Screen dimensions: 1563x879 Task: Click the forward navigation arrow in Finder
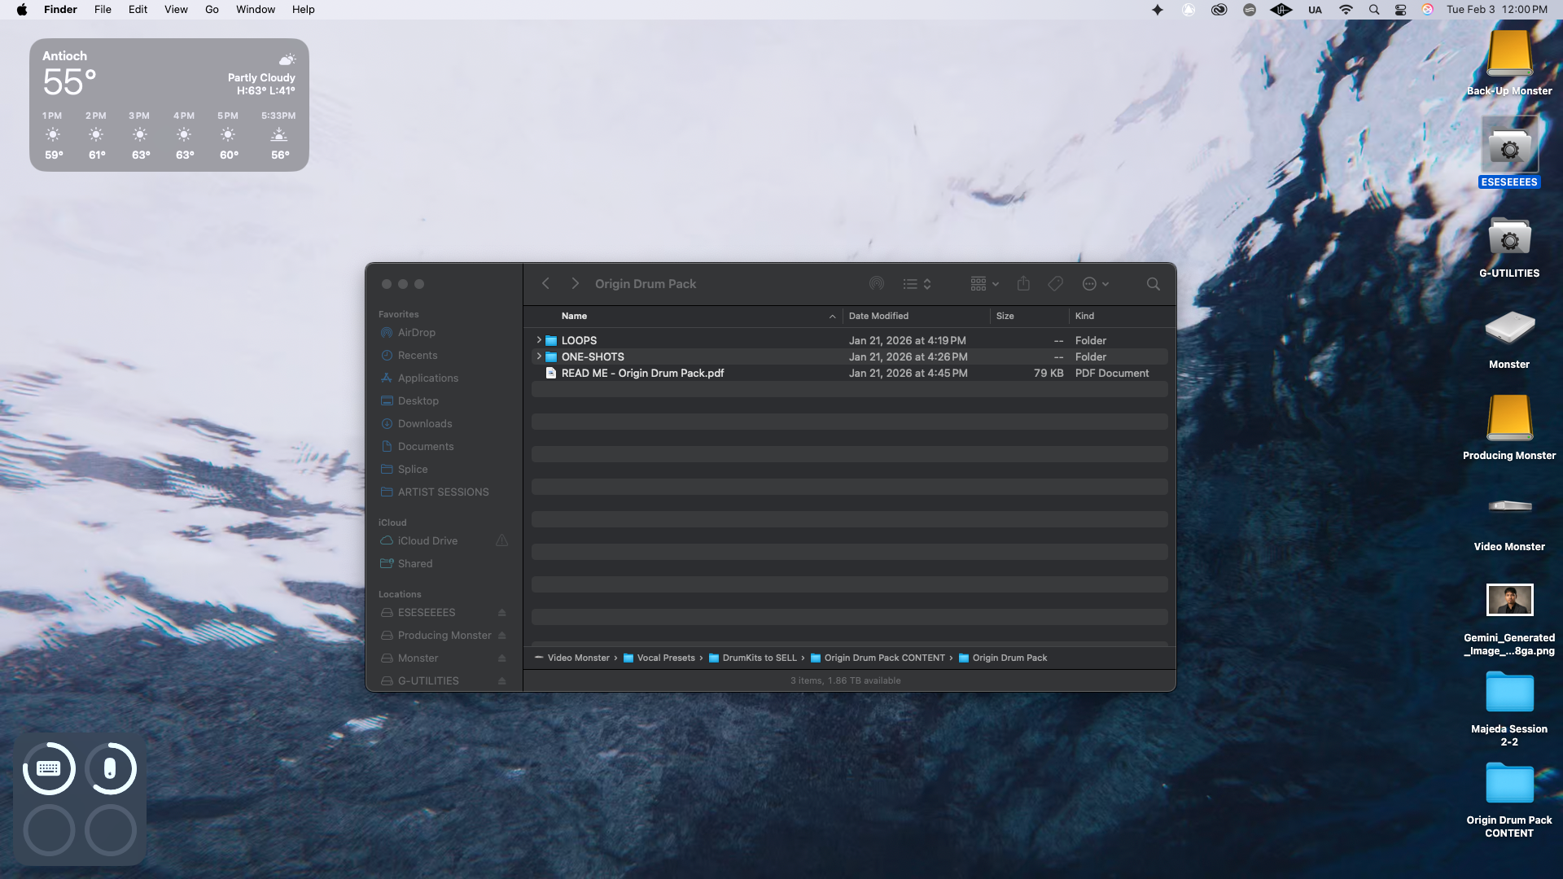tap(575, 284)
